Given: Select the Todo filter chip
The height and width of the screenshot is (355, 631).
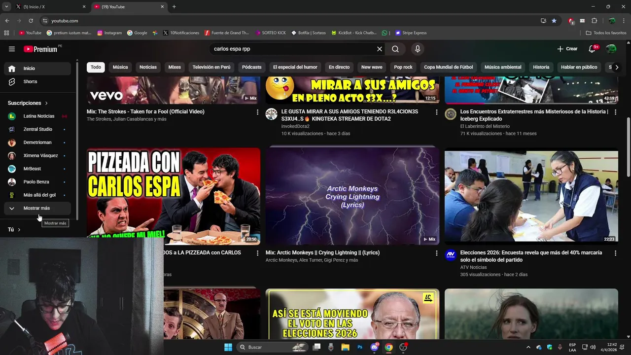Looking at the screenshot, I should coord(96,67).
